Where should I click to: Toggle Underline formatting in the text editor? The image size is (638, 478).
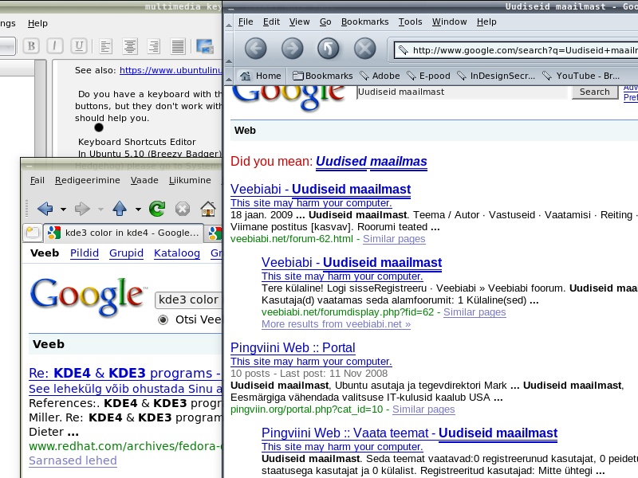coord(78,45)
